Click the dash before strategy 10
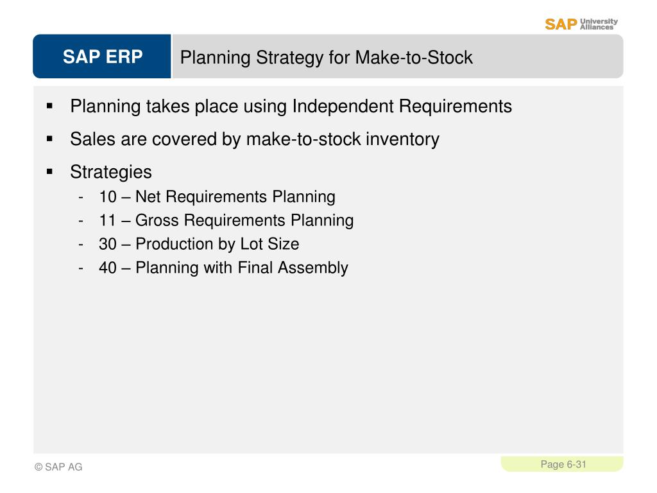657x493 pixels. tap(81, 197)
